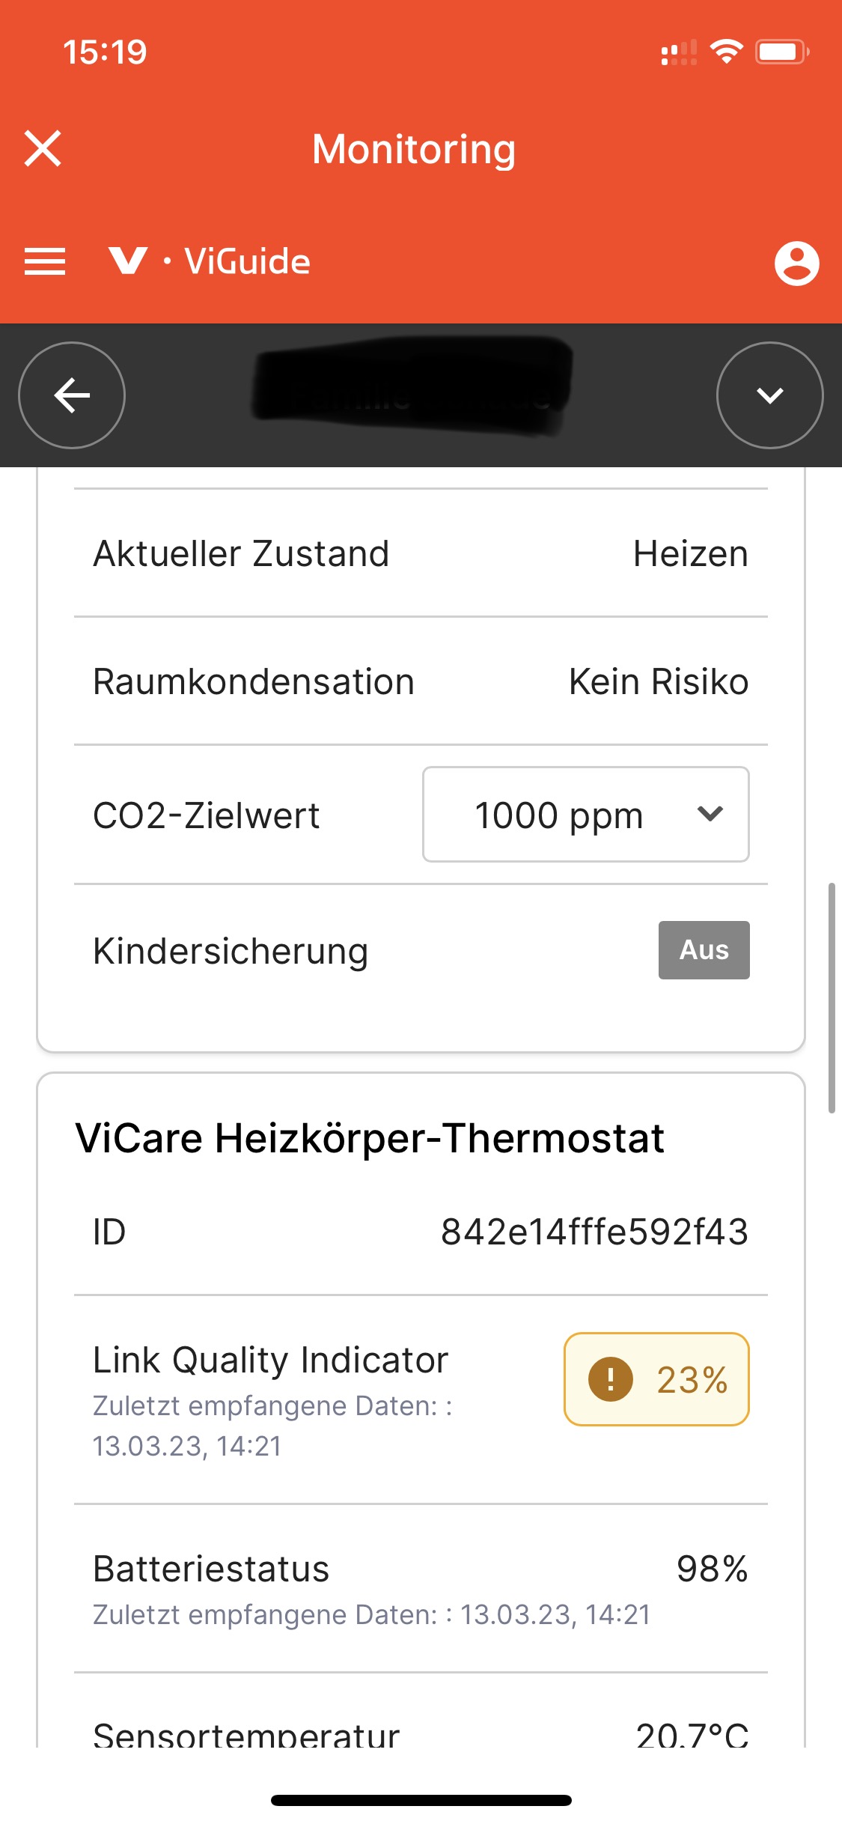The width and height of the screenshot is (842, 1824).
Task: Tap the 23% link quality warning badge
Action: [x=656, y=1378]
